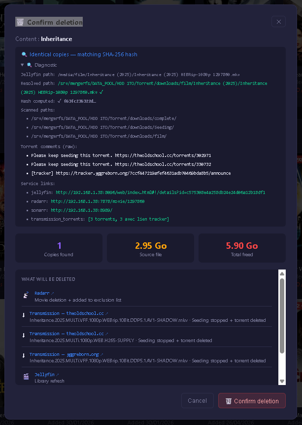
Task: Click the magnifier icon beside Diagnostic
Action: [30, 65]
